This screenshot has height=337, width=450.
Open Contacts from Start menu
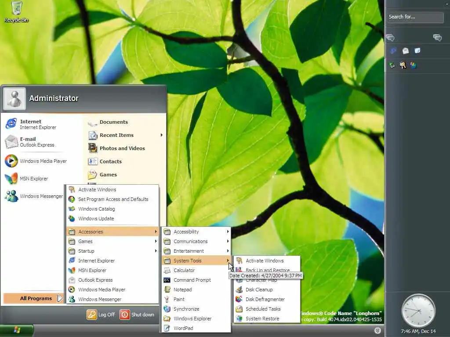click(105, 161)
